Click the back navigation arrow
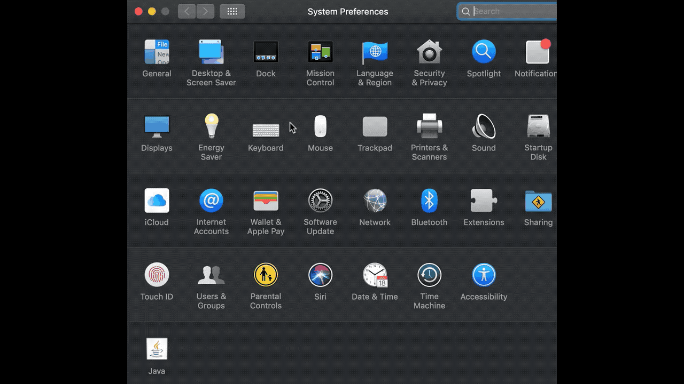This screenshot has height=384, width=684. (186, 11)
